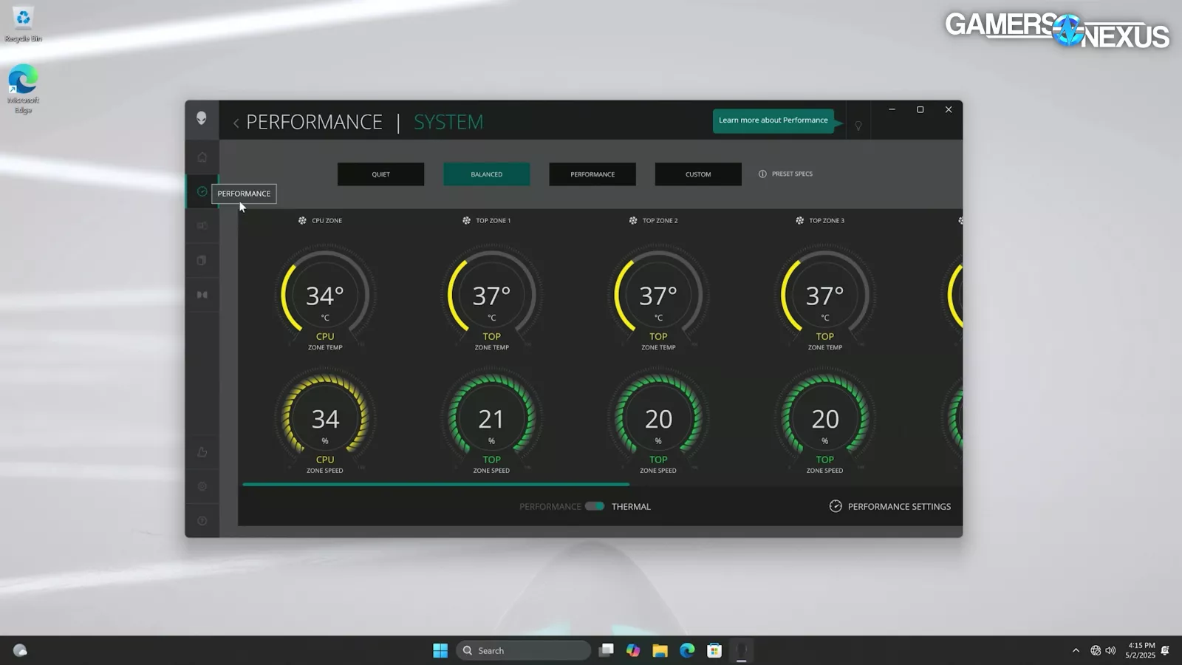
Task: Click the Alienware head logo icon
Action: point(202,118)
